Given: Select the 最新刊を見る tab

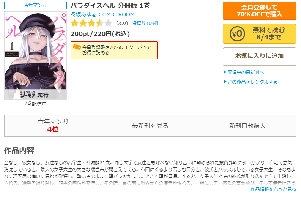Looking at the screenshot, I should click(150, 126).
